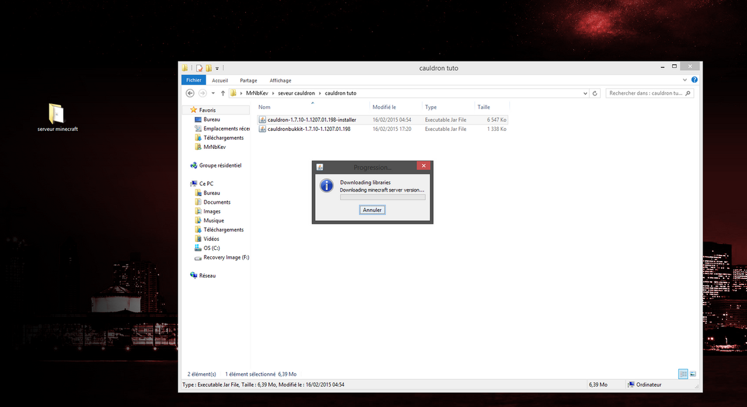747x407 pixels.
Task: Open the recent locations dropdown arrow
Action: click(213, 93)
